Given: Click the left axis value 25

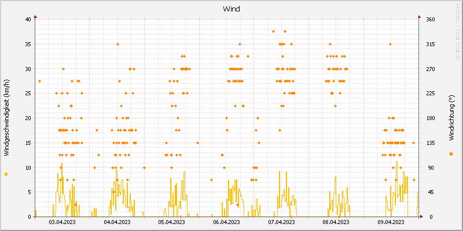Looking at the screenshot, I should pos(28,94).
